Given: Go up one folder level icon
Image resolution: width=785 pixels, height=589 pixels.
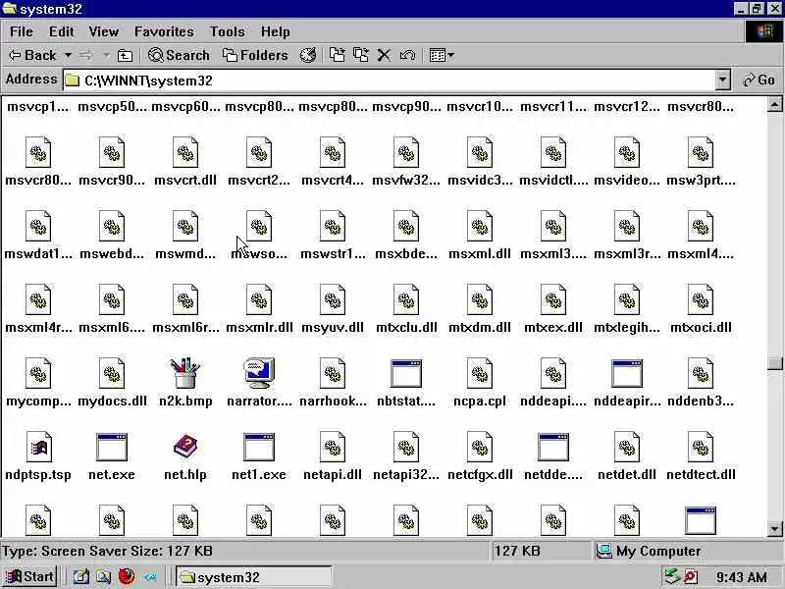Looking at the screenshot, I should 125,55.
